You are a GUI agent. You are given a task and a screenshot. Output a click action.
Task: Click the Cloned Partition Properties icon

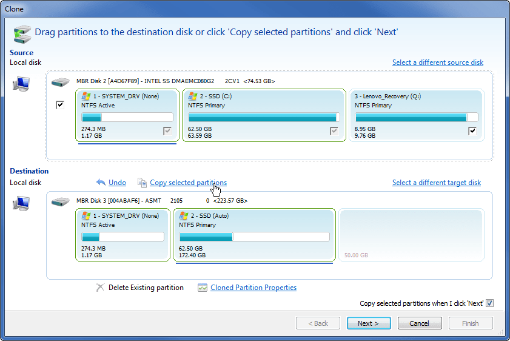pyautogui.click(x=203, y=288)
